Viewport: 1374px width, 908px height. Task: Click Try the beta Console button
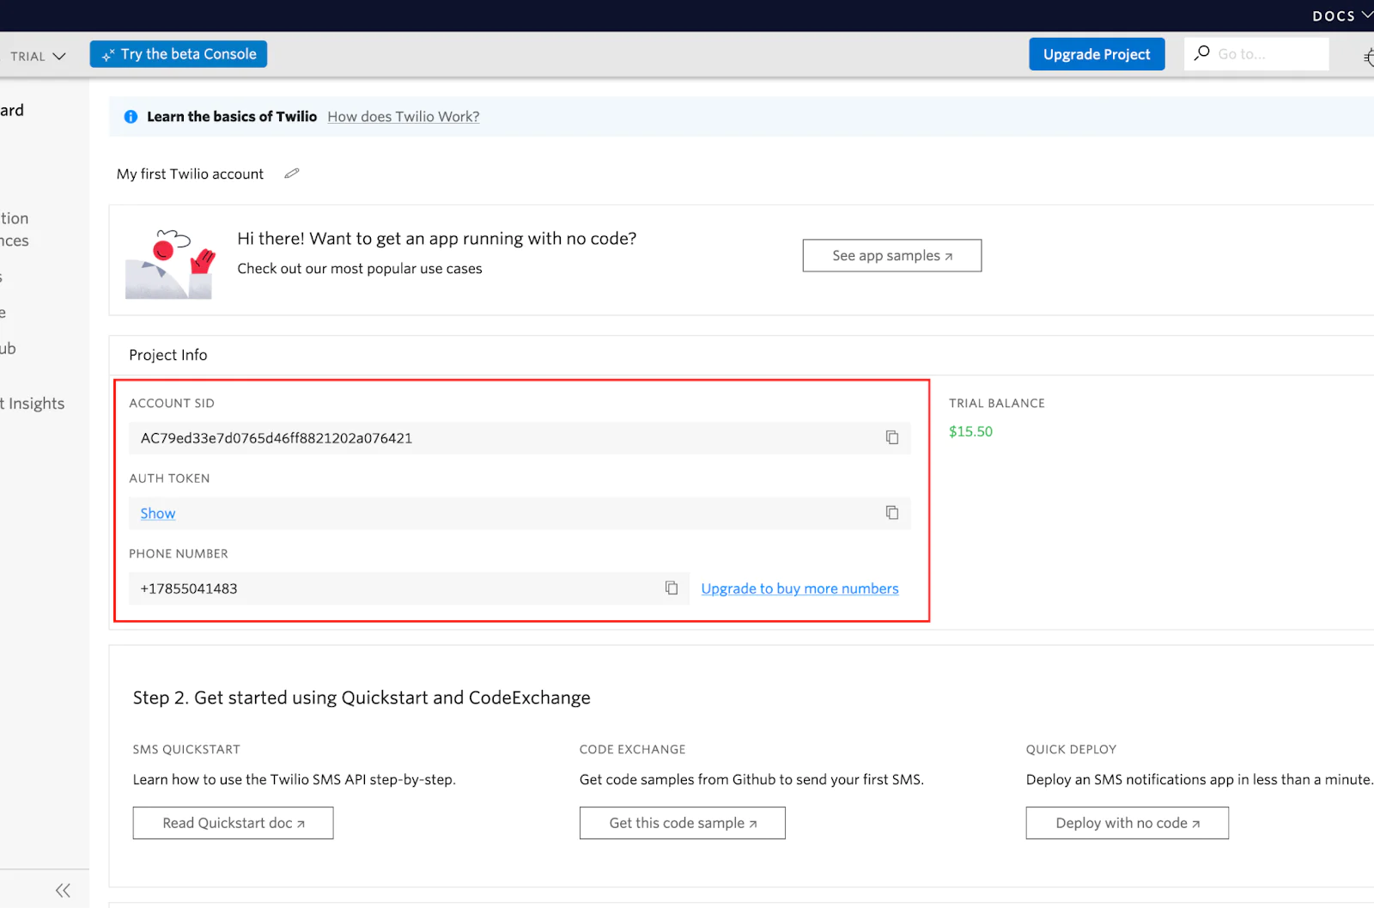pyautogui.click(x=179, y=54)
